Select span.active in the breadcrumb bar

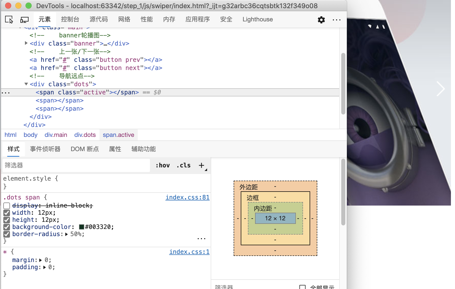coord(118,135)
